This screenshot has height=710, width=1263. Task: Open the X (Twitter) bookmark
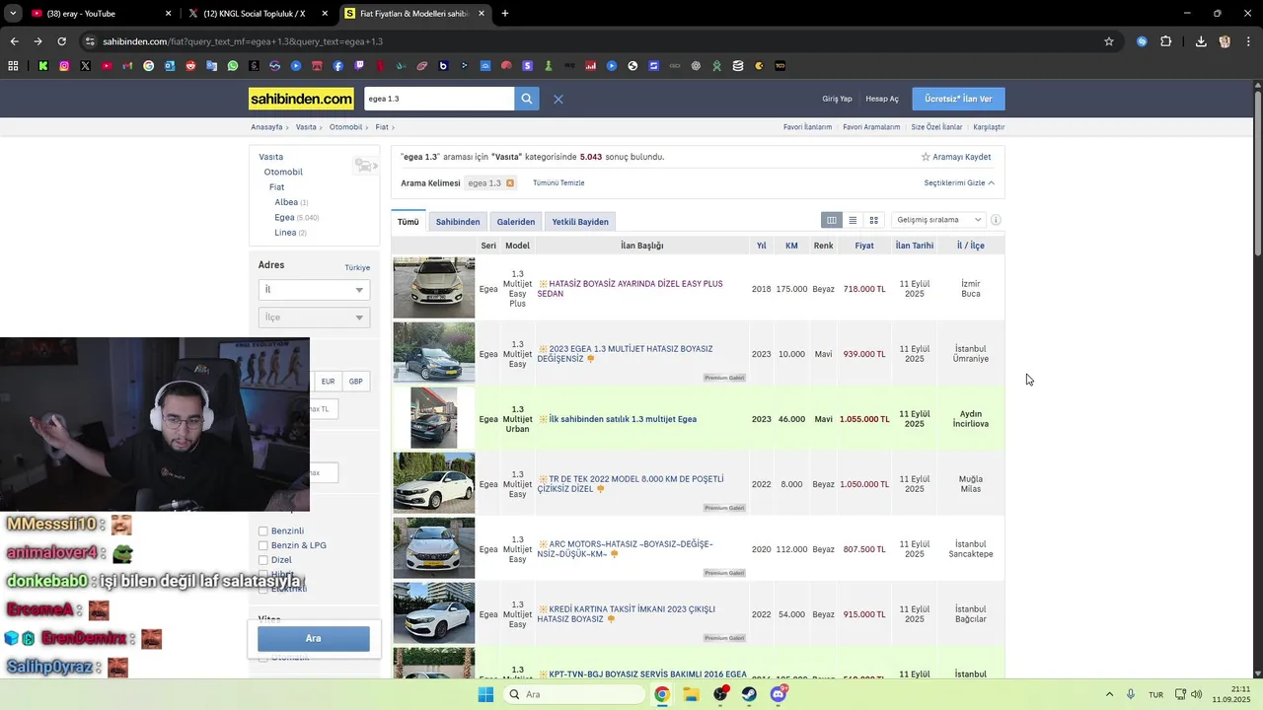pyautogui.click(x=86, y=66)
